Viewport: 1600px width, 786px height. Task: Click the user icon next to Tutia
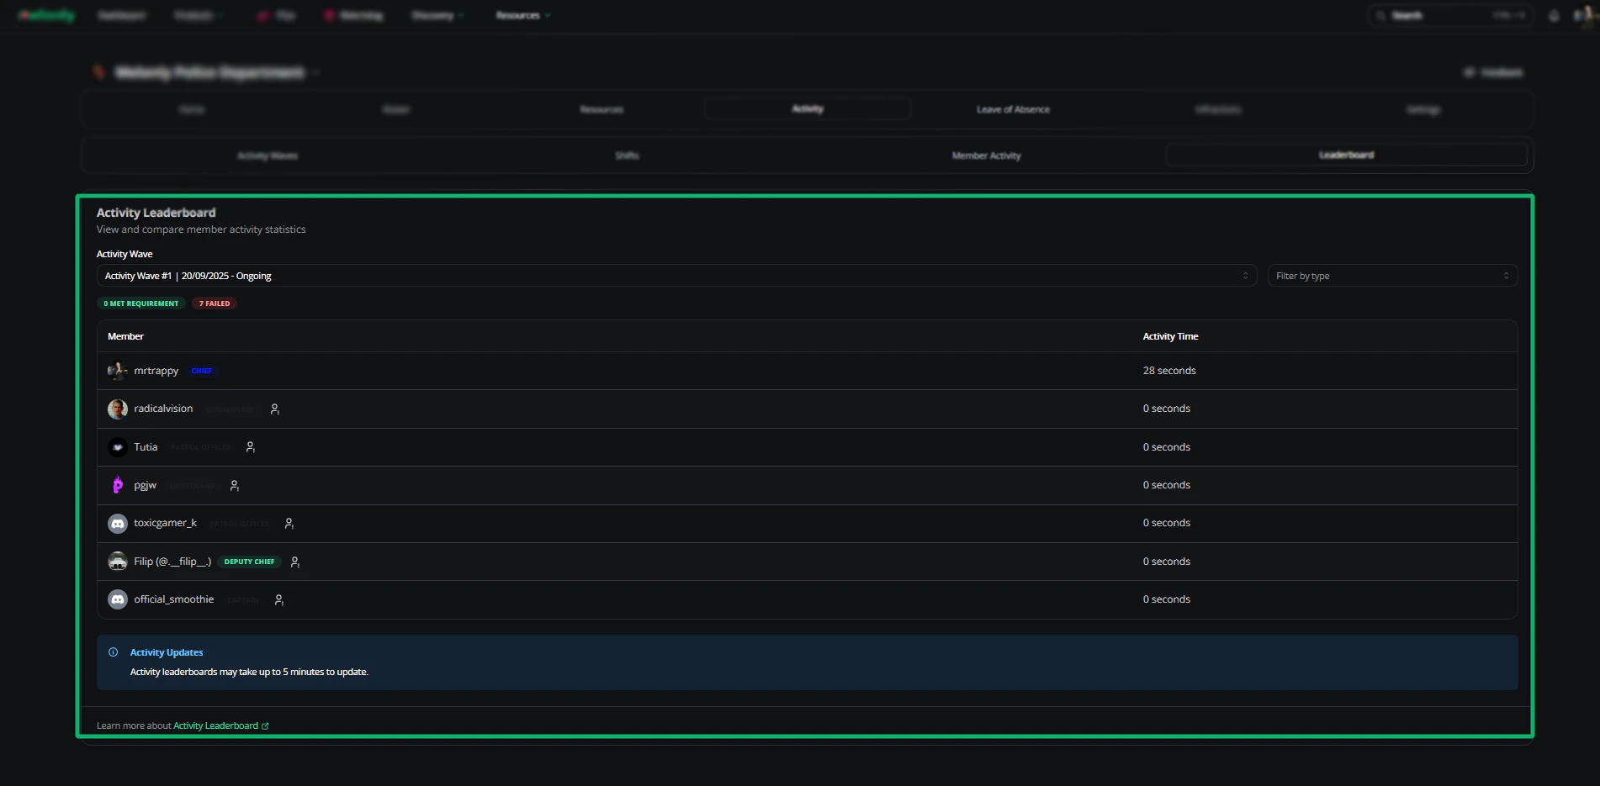(x=250, y=447)
